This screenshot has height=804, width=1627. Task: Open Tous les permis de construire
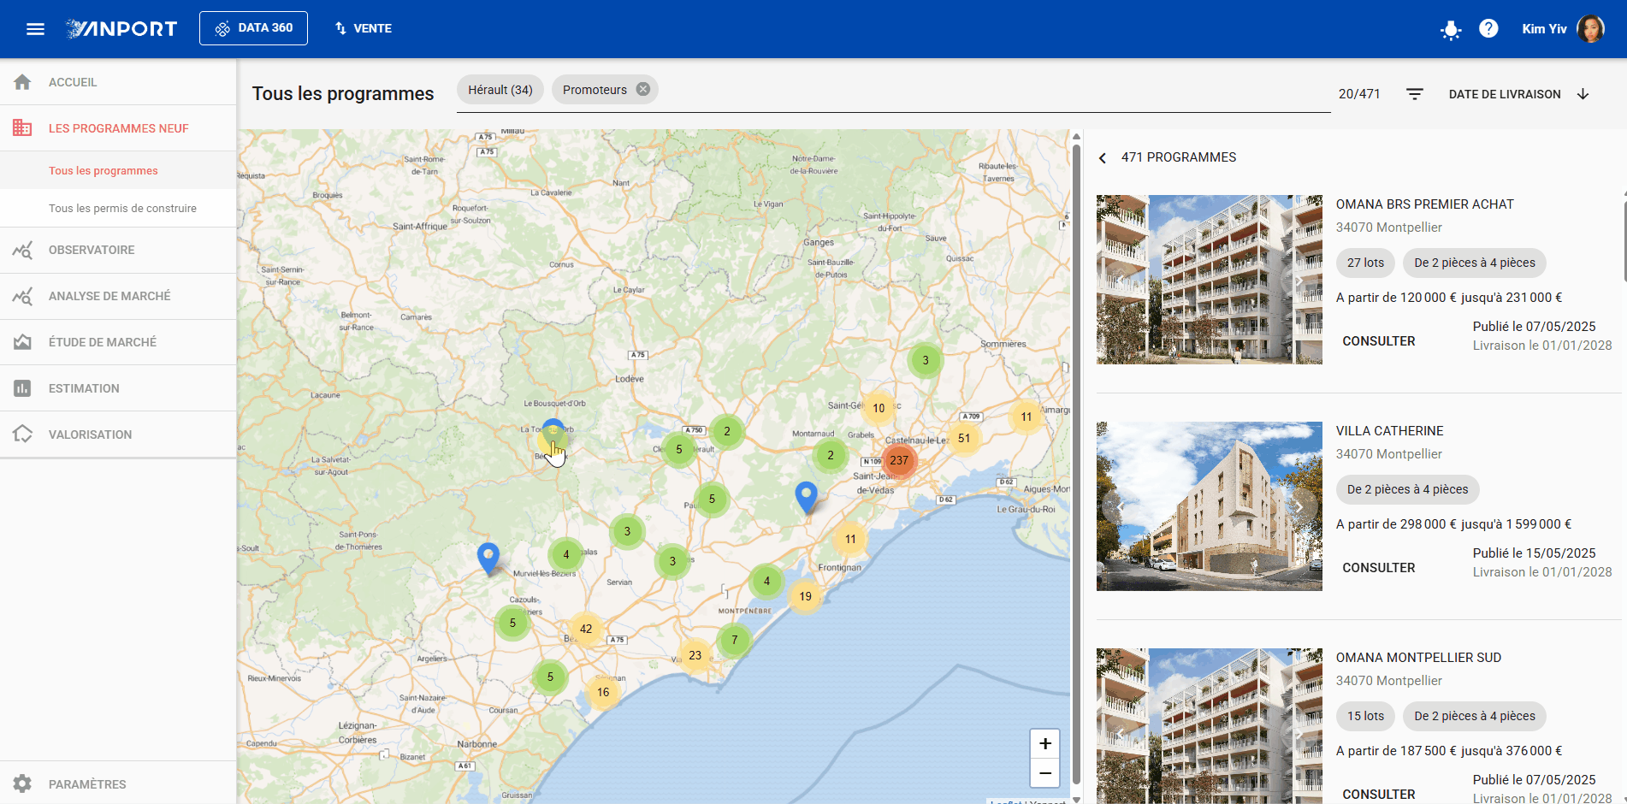[118, 209]
